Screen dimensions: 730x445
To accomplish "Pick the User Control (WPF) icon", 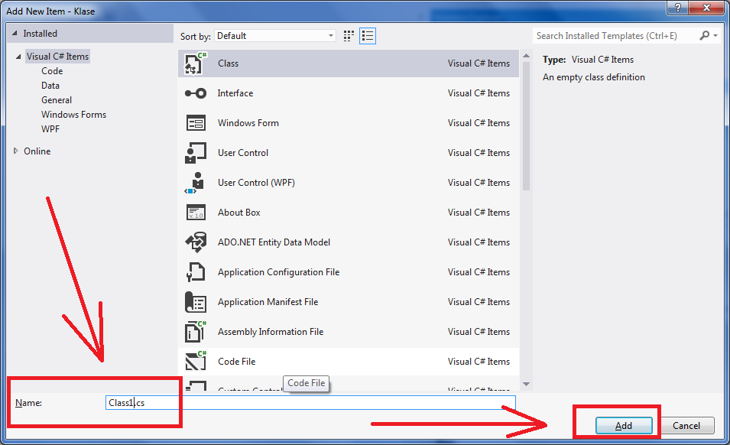I will point(196,183).
